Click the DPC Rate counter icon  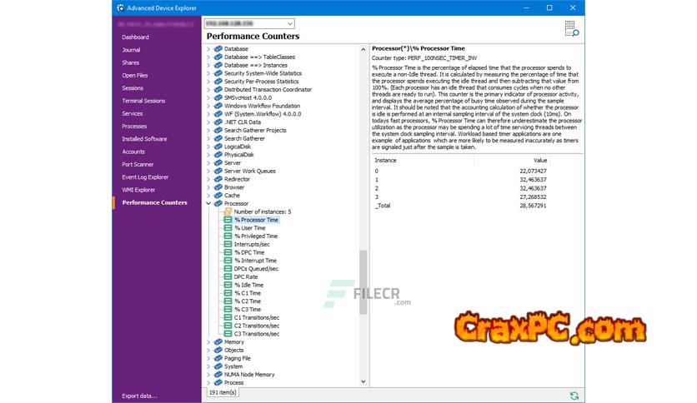point(228,276)
